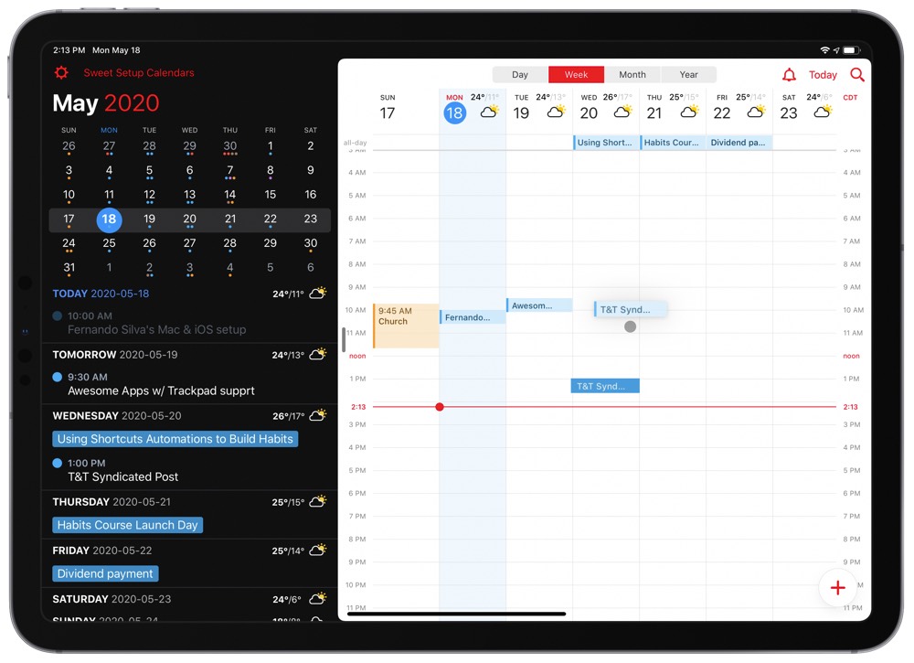Select T&T Syndicated Post at 1 PM
The width and height of the screenshot is (914, 663).
605,386
